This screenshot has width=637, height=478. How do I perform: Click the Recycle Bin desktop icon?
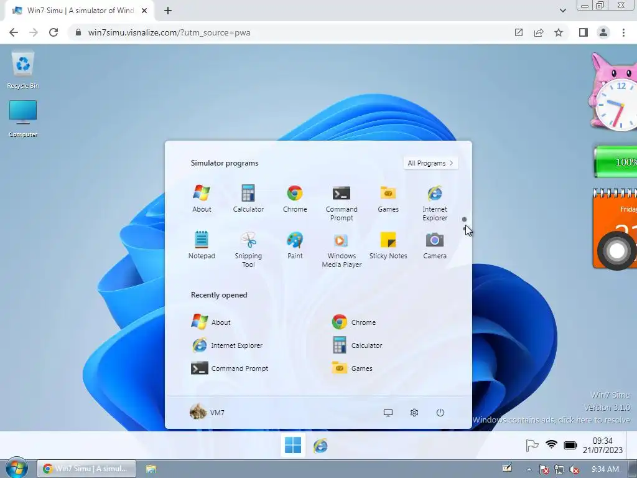pyautogui.click(x=23, y=70)
